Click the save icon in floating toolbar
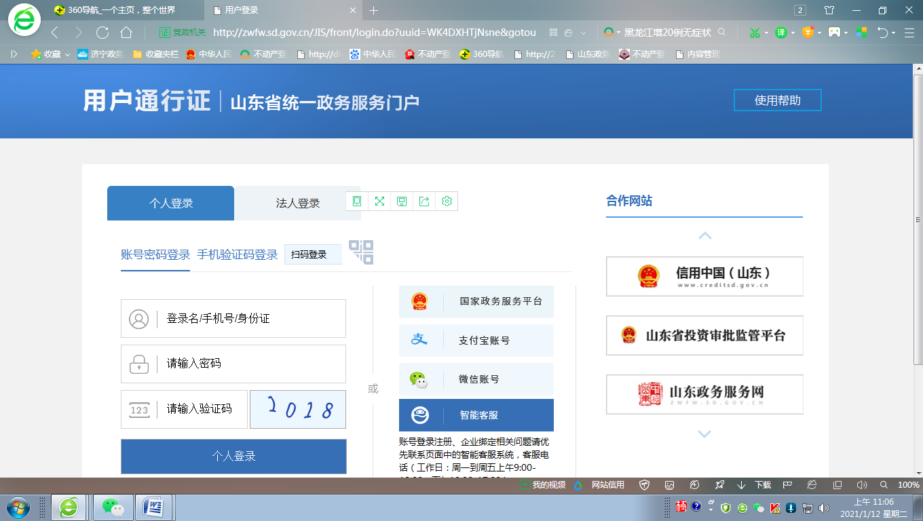 tap(402, 201)
